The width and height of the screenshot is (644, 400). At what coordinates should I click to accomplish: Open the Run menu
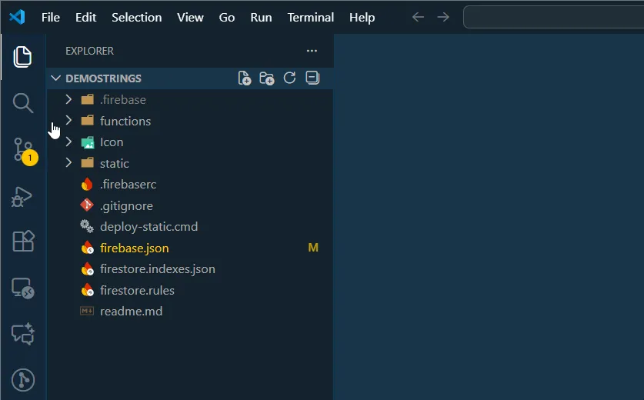tap(261, 17)
